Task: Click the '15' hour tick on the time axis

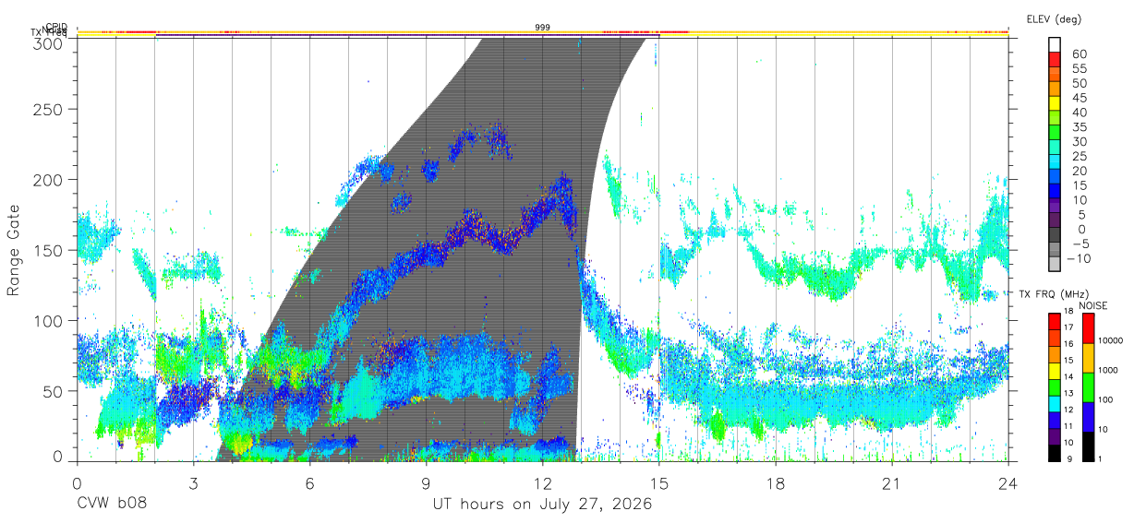Action: (659, 482)
